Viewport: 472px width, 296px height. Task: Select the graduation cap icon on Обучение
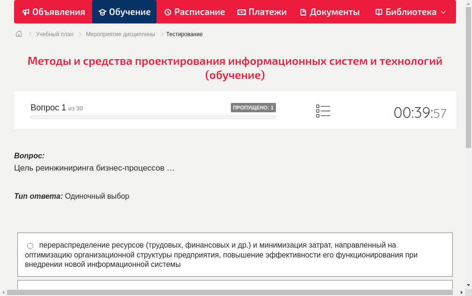coord(103,12)
